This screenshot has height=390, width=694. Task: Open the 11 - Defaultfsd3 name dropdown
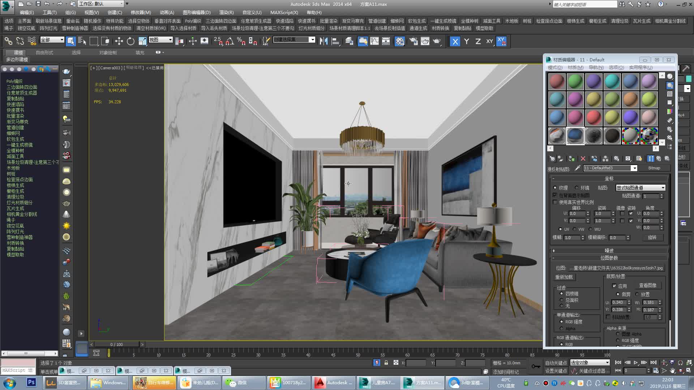pyautogui.click(x=634, y=168)
